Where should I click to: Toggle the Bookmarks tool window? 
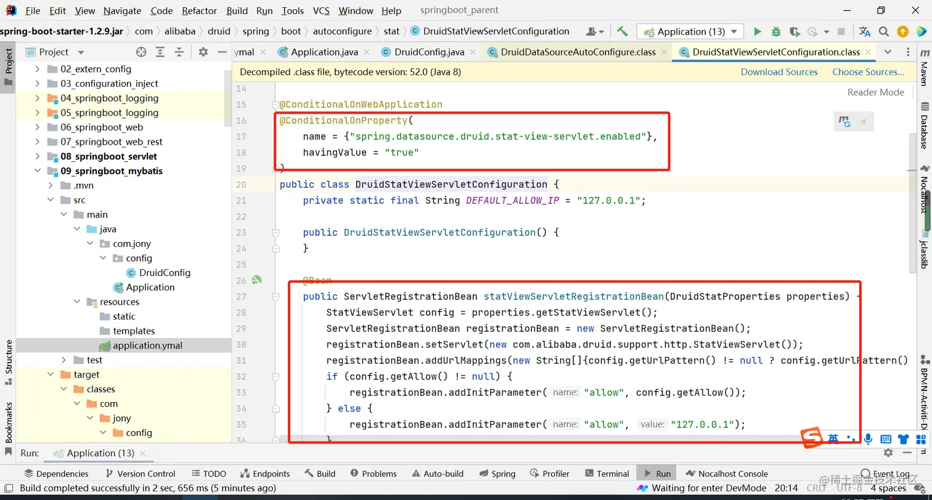pyautogui.click(x=8, y=429)
